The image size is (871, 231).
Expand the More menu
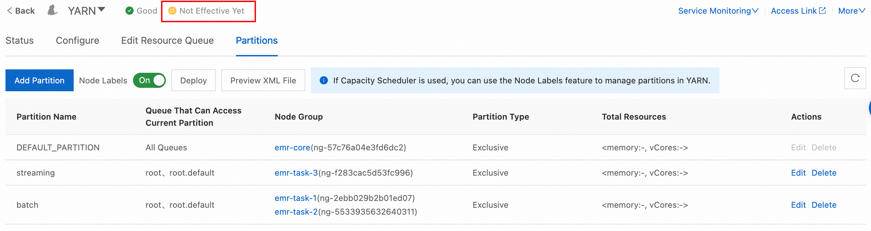pos(851,11)
